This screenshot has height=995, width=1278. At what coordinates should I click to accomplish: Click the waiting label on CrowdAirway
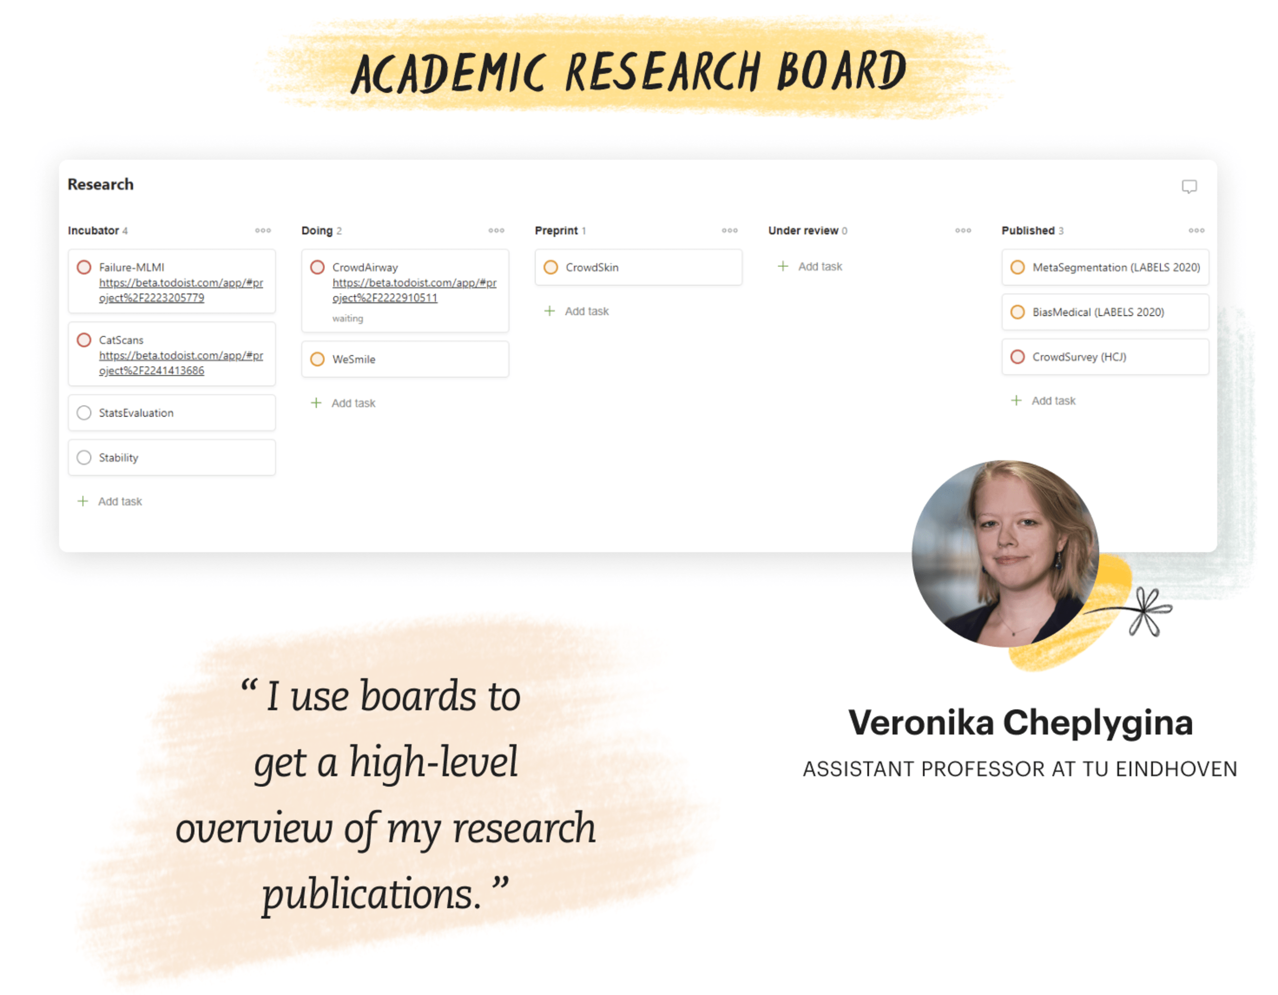coord(348,319)
